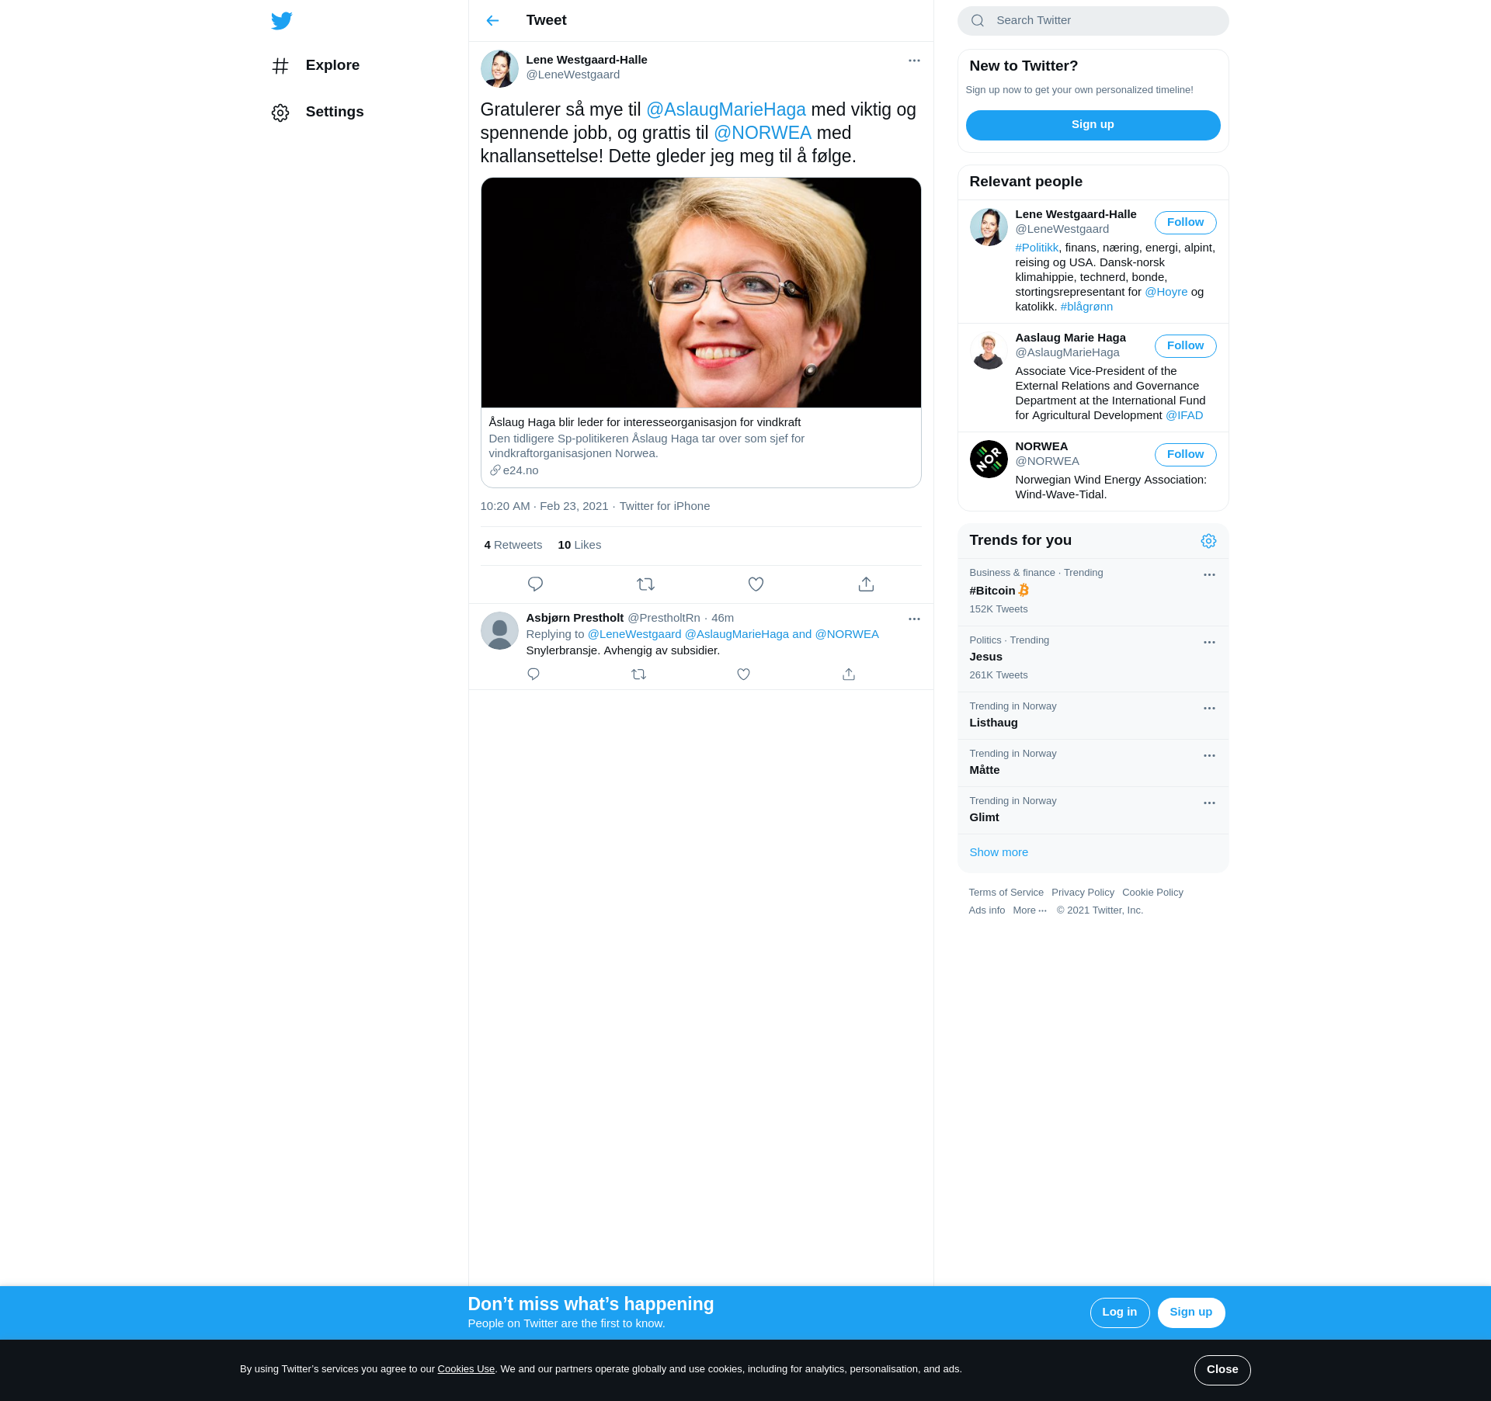Open the Listhaug trending topic
This screenshot has width=1491, height=1401.
[1093, 716]
